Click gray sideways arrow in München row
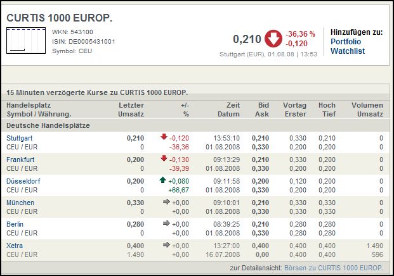The image size is (394, 276). 166,201
